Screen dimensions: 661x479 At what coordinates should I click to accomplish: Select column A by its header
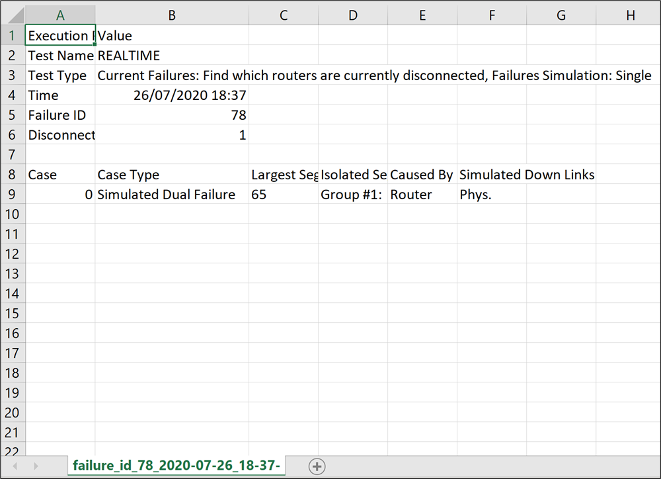tap(60, 15)
